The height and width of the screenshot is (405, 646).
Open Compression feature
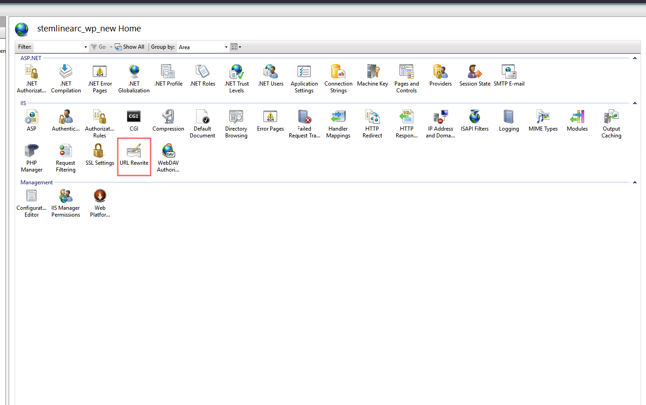coord(168,121)
